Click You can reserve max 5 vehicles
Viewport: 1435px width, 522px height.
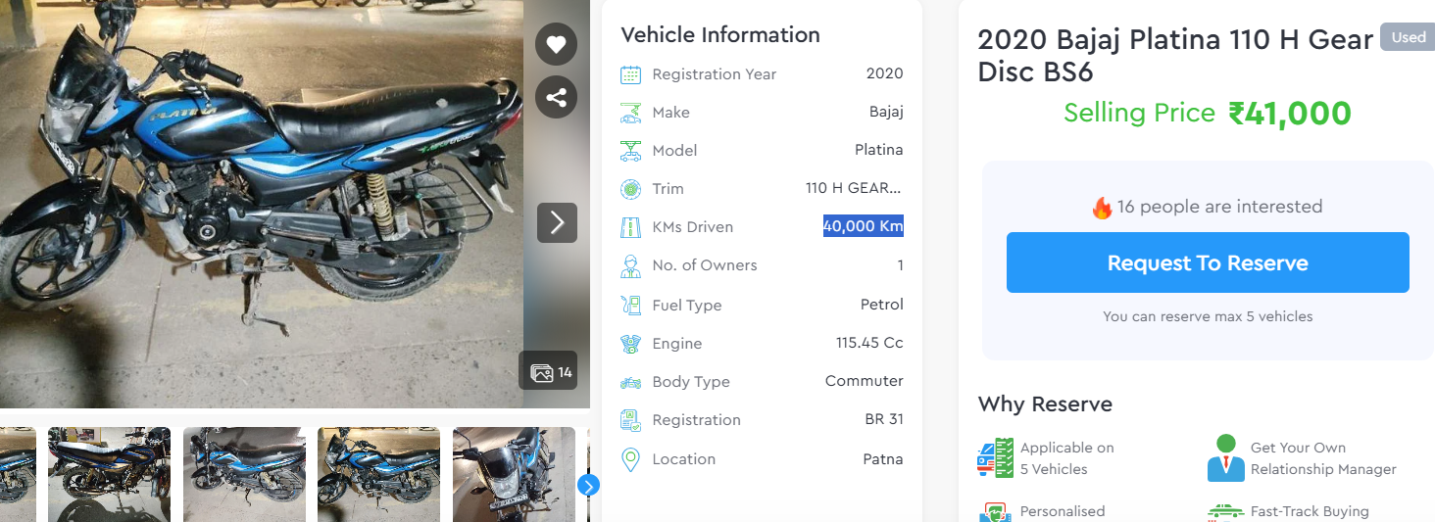tap(1208, 316)
